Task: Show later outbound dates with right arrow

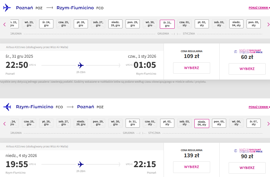Action: click(x=268, y=24)
